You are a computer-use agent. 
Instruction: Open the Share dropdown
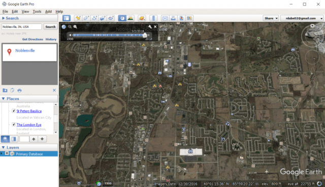(271, 18)
